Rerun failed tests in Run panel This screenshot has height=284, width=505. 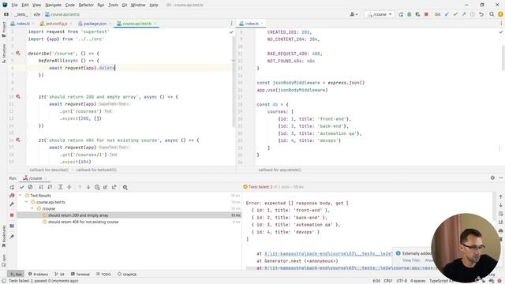pyautogui.click(x=12, y=196)
